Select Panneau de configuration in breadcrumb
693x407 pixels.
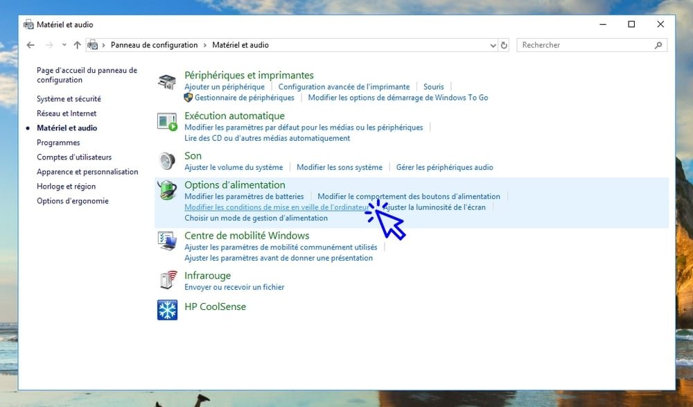click(x=155, y=45)
